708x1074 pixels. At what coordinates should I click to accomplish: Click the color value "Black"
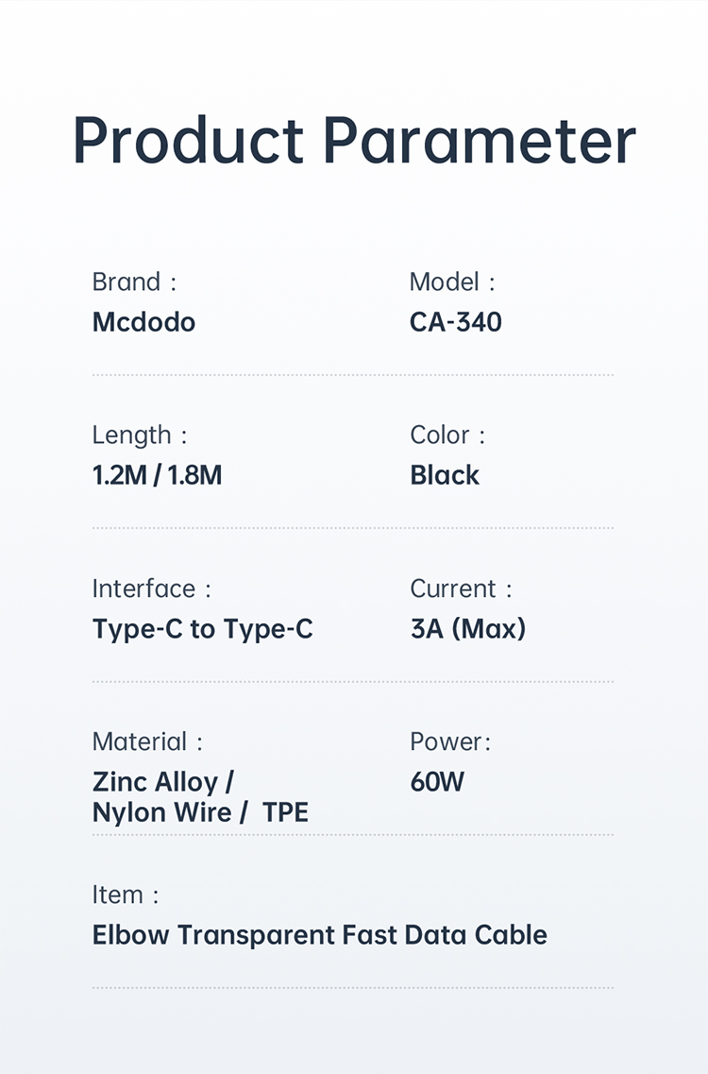[x=445, y=475]
